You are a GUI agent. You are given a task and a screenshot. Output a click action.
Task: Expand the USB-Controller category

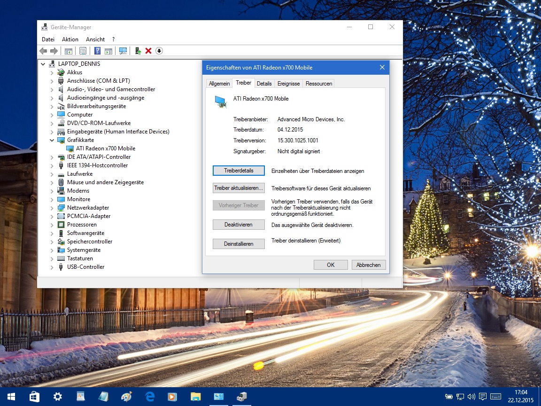tap(52, 267)
